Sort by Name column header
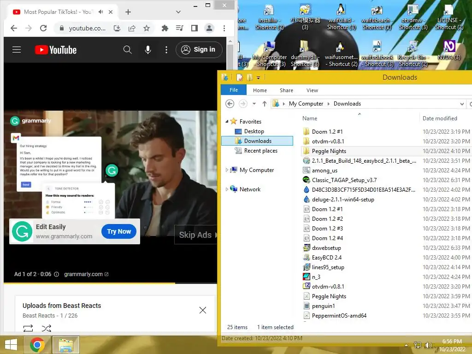 click(x=310, y=118)
